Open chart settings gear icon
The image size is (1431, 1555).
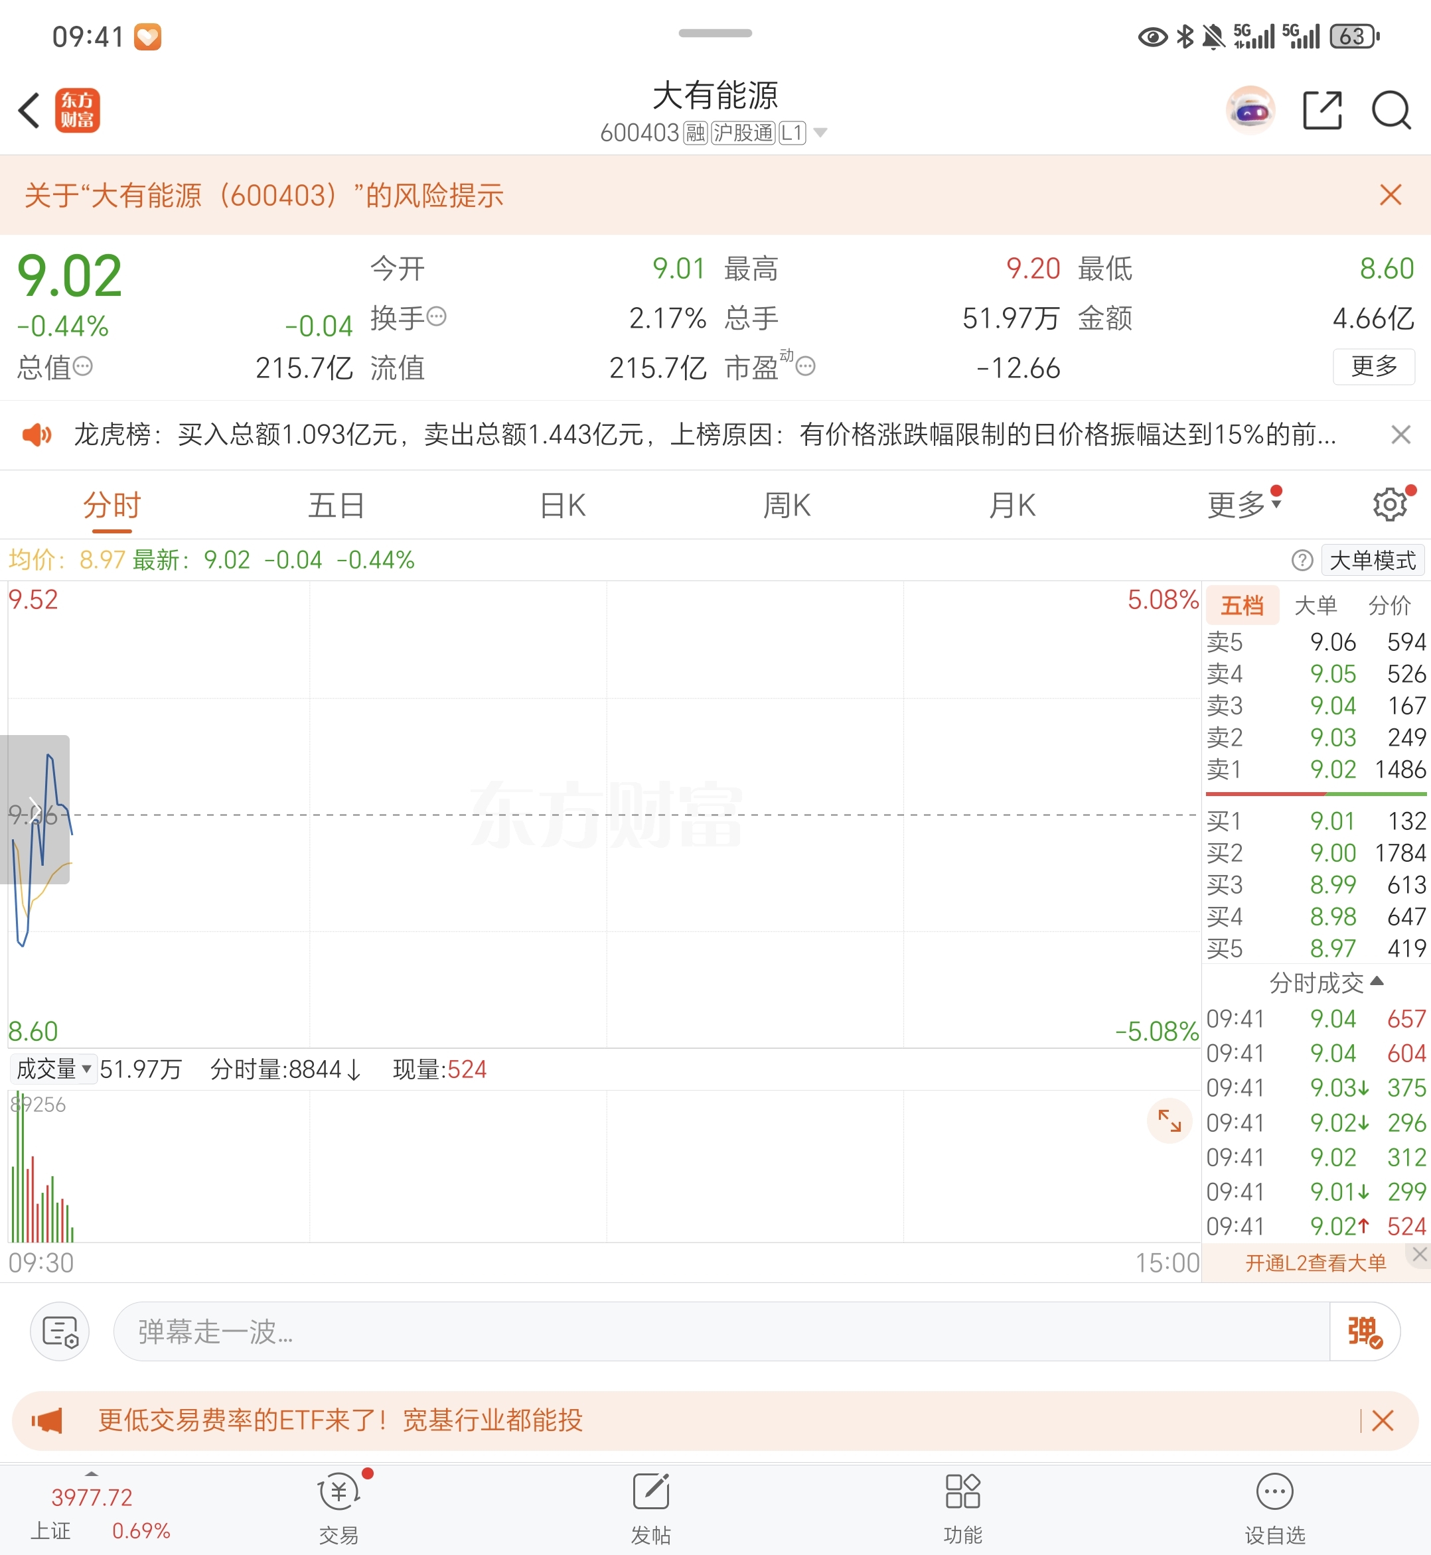click(1390, 505)
